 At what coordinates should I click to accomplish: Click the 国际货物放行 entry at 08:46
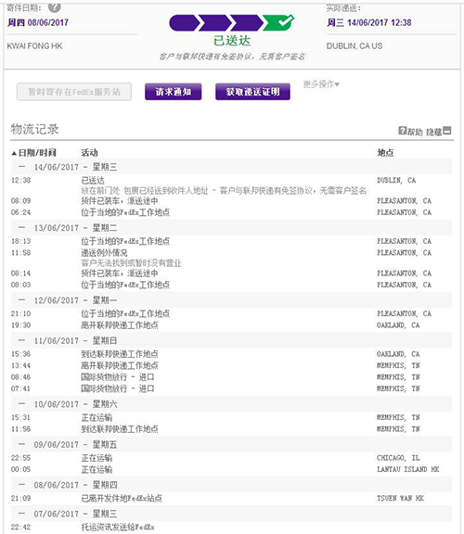118,377
